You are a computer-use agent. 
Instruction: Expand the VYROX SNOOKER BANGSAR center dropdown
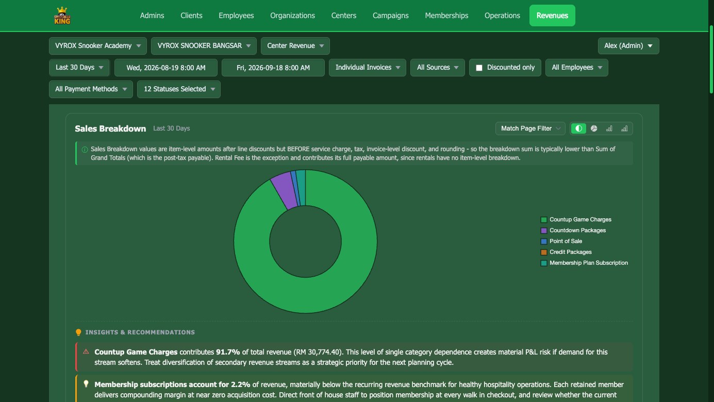(204, 46)
